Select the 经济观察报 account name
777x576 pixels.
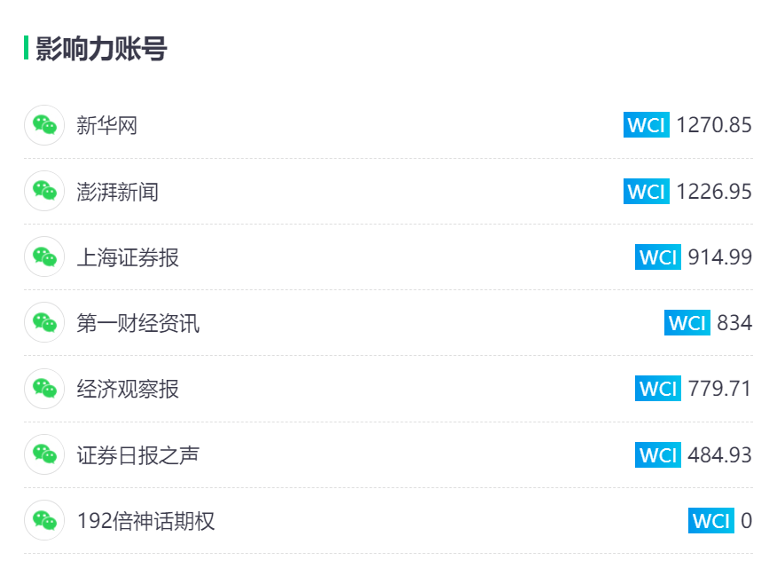128,389
